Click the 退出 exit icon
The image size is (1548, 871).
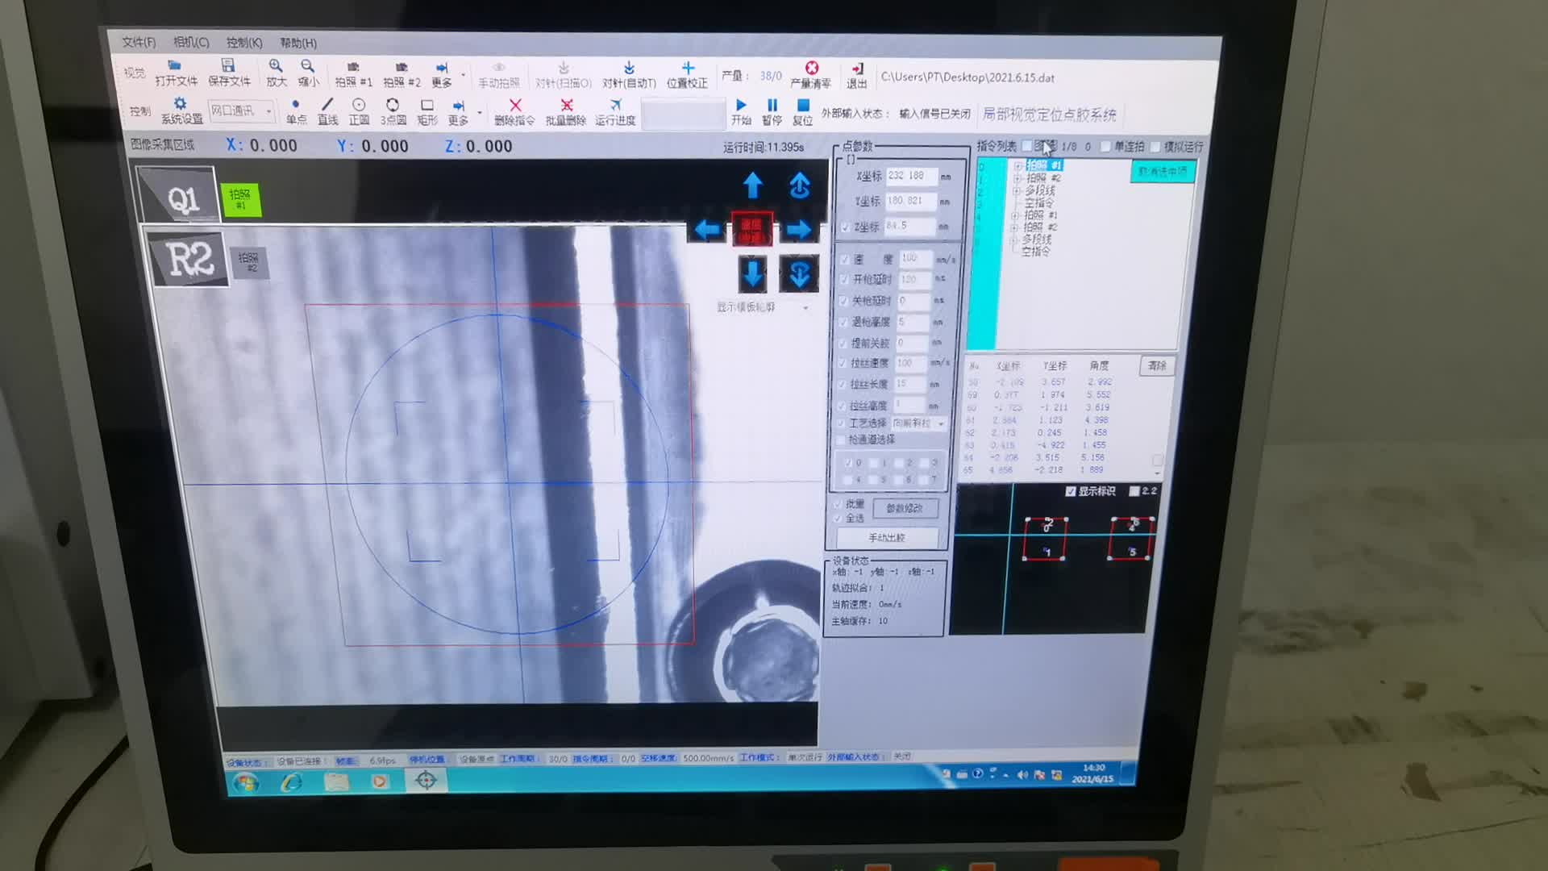click(856, 76)
